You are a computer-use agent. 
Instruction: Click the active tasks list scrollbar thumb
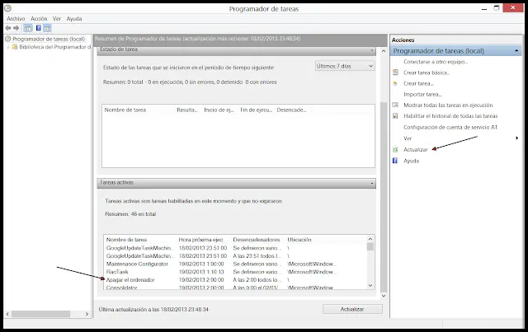(370, 247)
